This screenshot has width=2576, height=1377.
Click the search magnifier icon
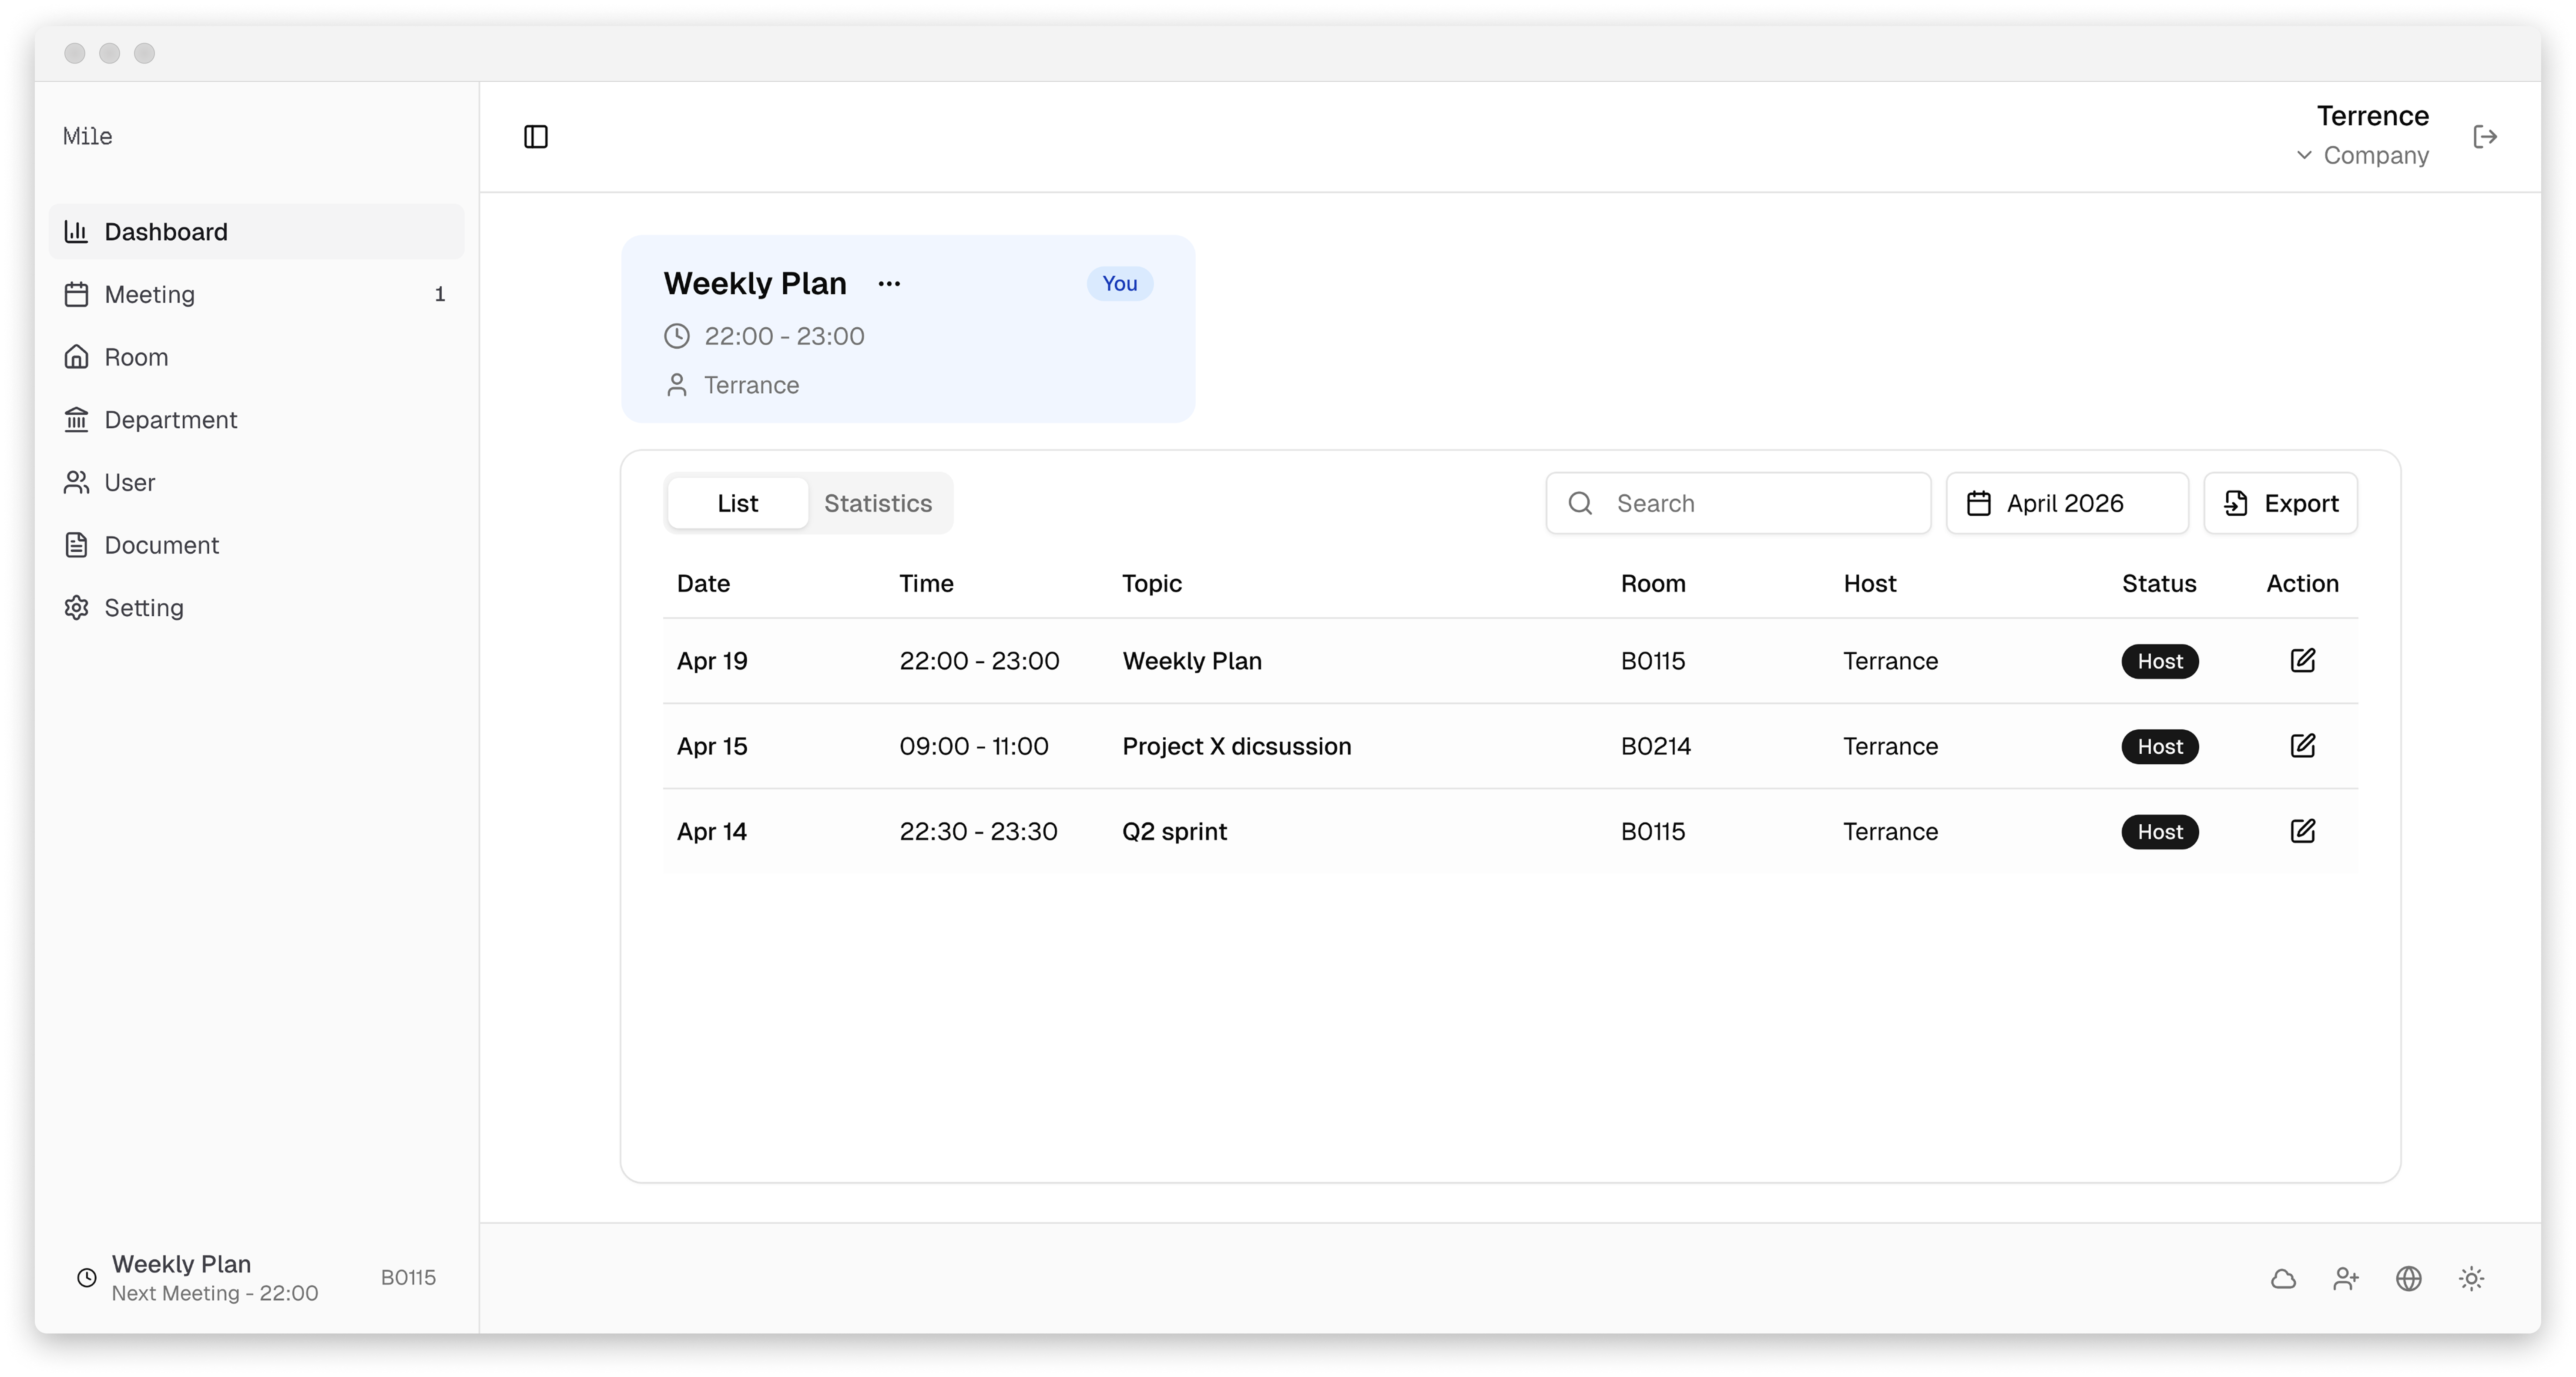coord(1580,503)
